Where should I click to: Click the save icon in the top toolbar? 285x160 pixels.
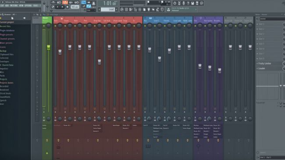pyautogui.click(x=192, y=3)
